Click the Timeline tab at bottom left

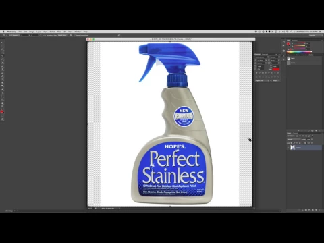(x=17, y=211)
